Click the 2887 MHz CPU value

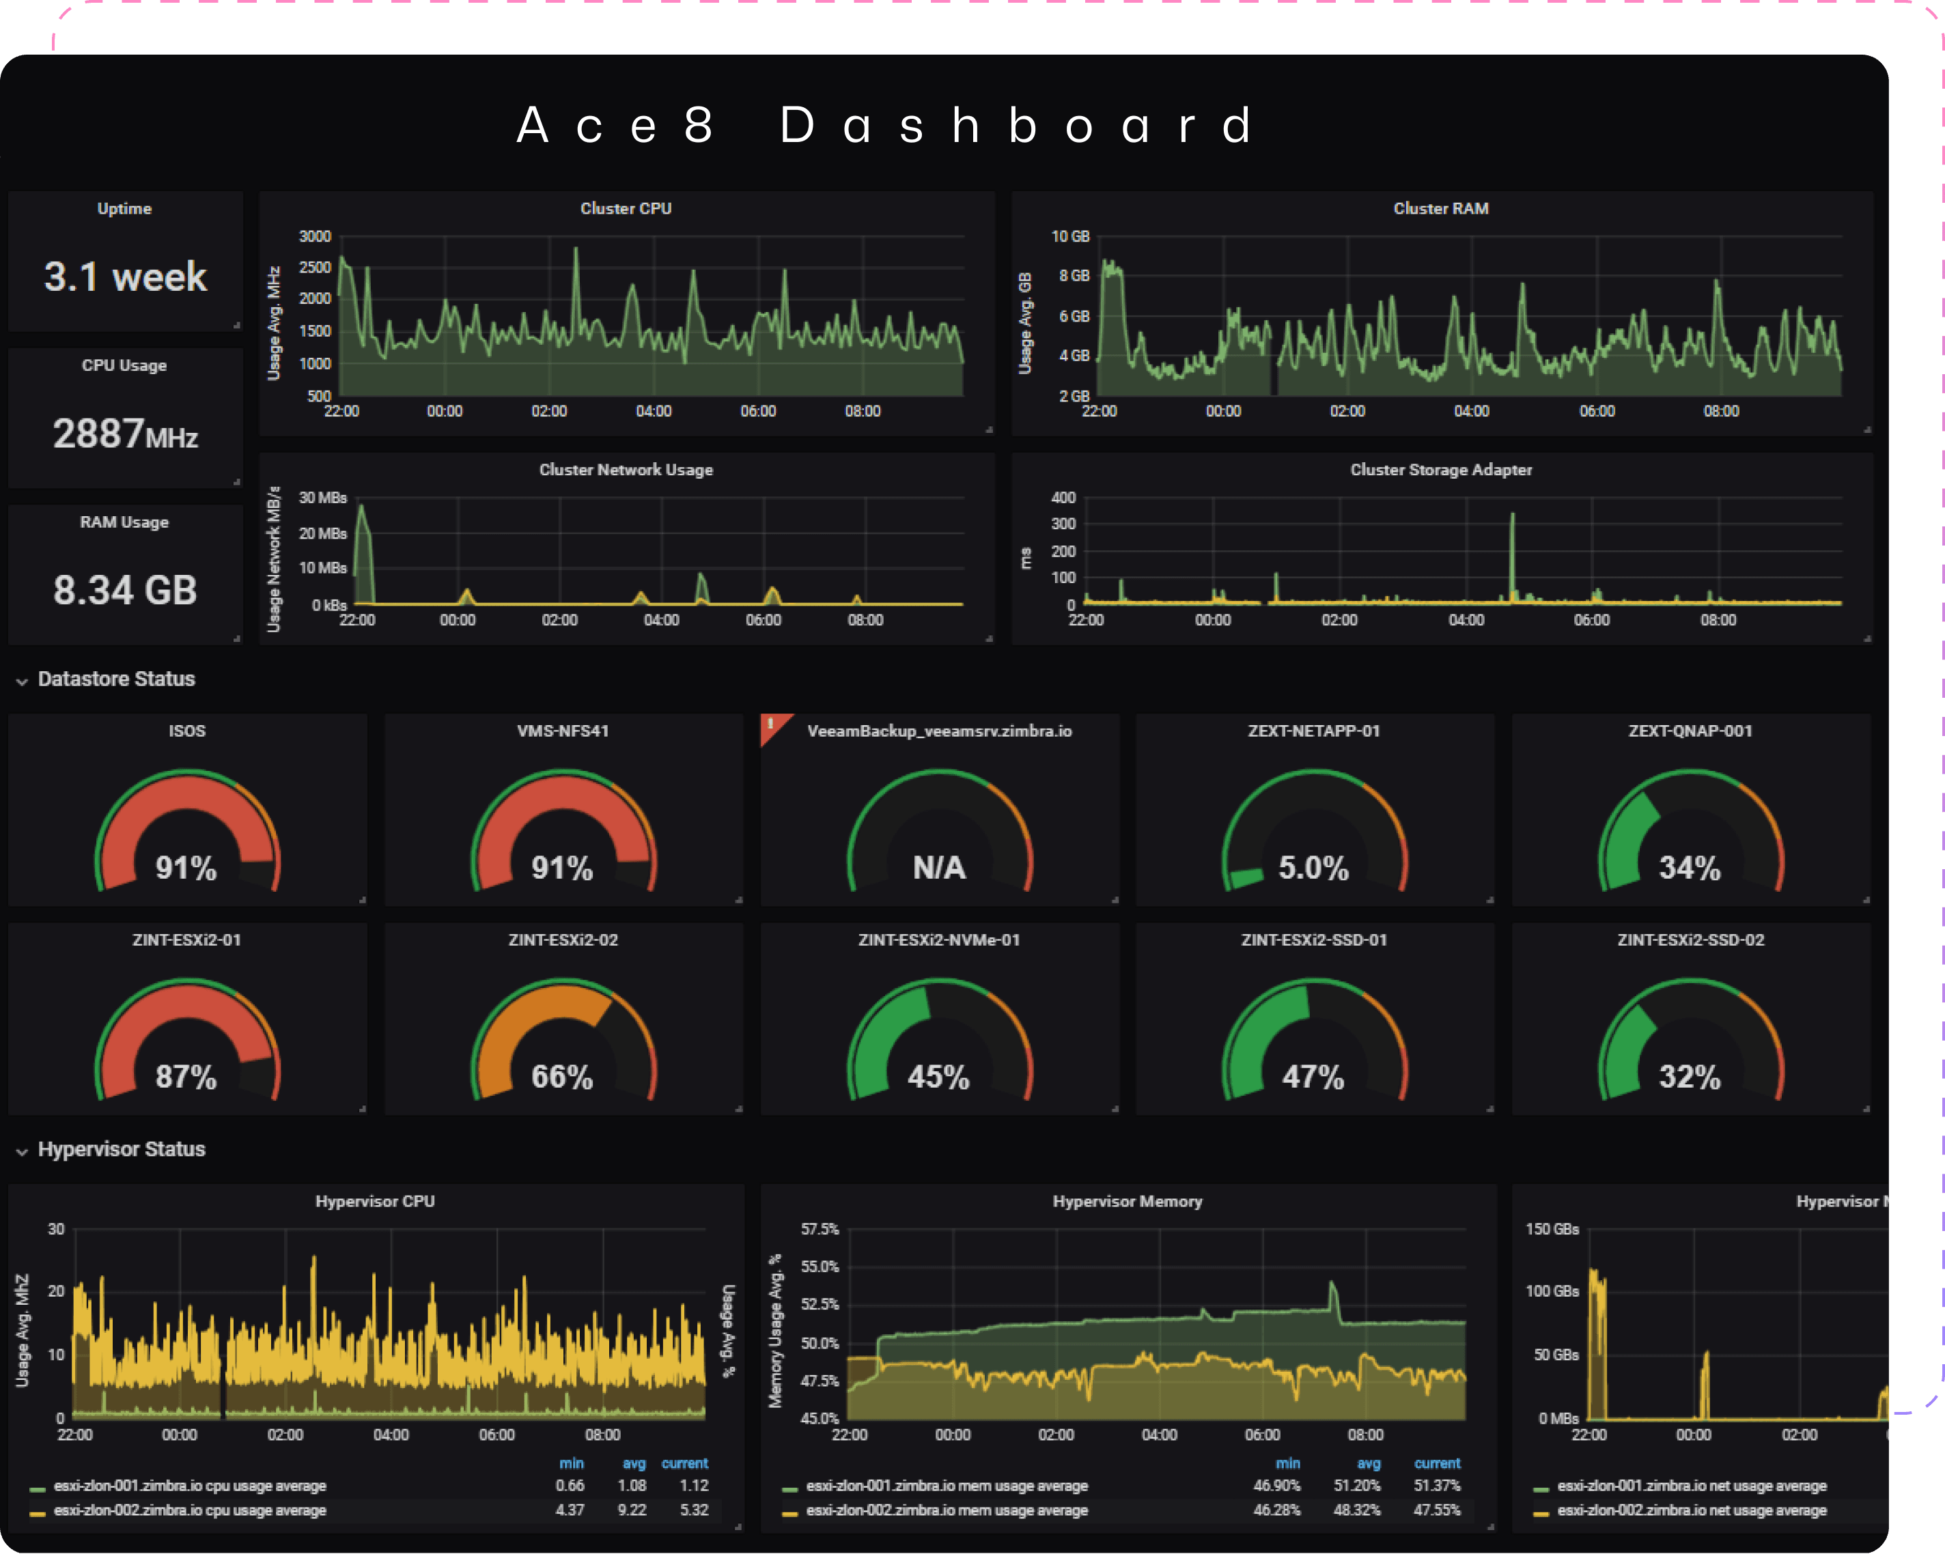pos(126,434)
